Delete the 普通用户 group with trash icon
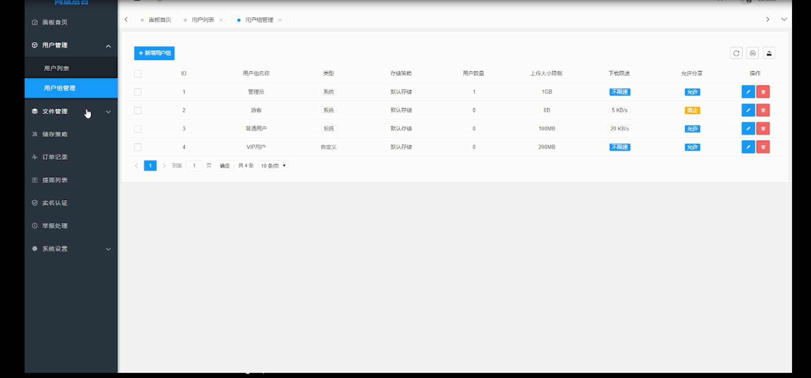The width and height of the screenshot is (811, 378). 763,129
